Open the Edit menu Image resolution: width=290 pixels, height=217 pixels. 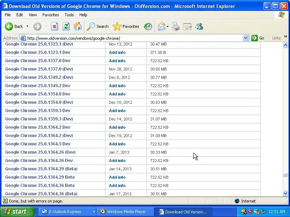tap(20, 15)
